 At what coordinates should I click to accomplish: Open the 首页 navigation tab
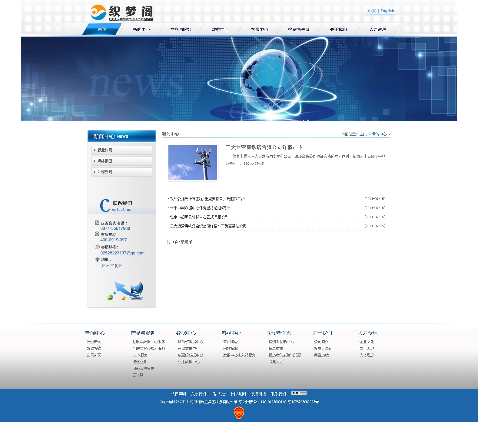tap(102, 29)
